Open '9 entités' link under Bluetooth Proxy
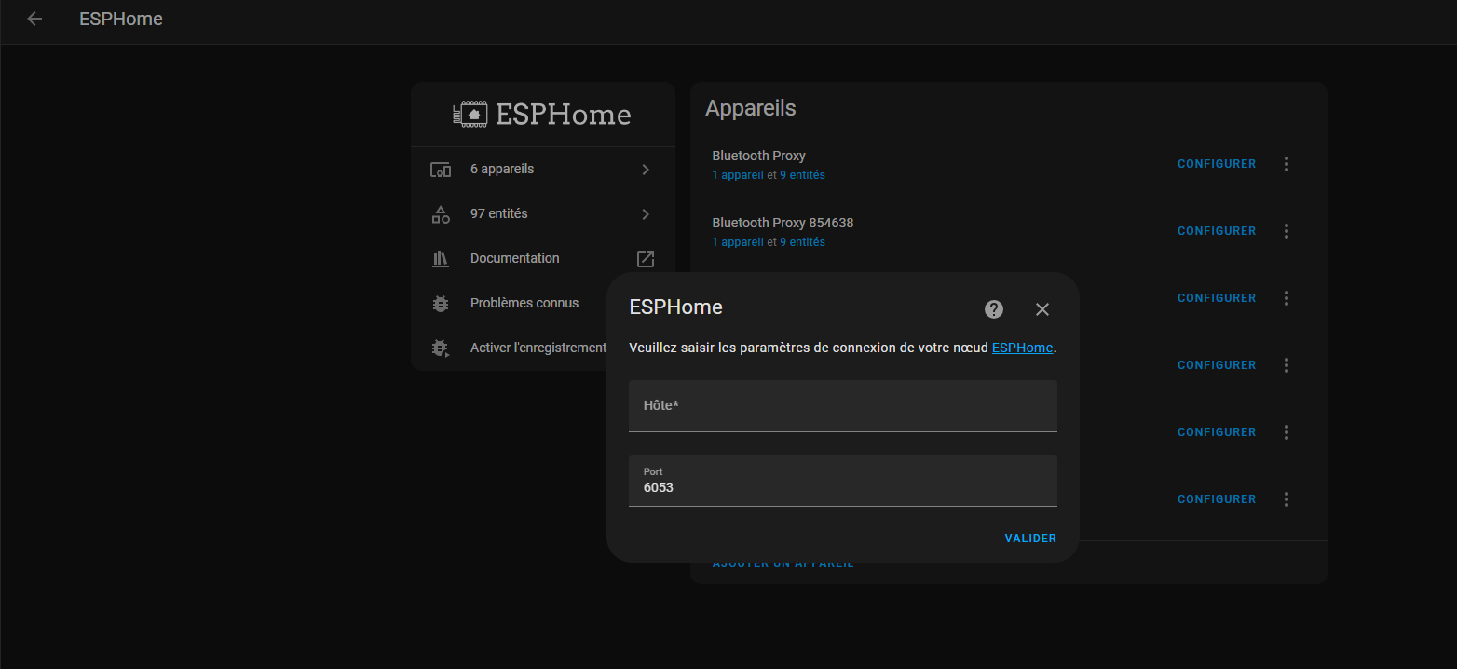1457x669 pixels. coord(802,175)
